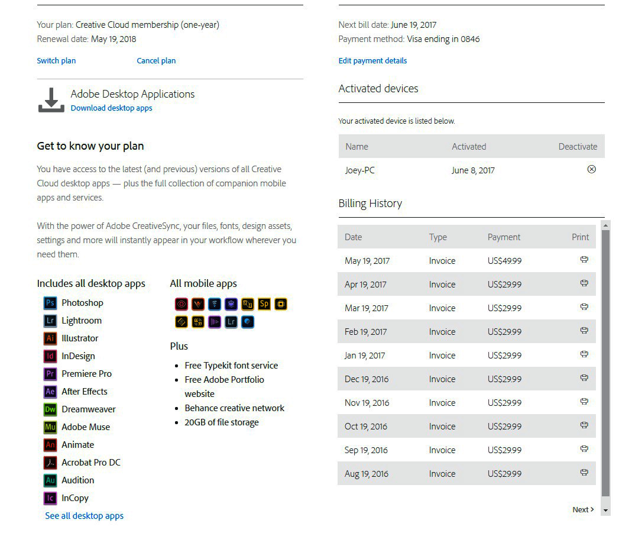Click the Acrobat Pro DC label
The width and height of the screenshot is (632, 533).
(91, 463)
